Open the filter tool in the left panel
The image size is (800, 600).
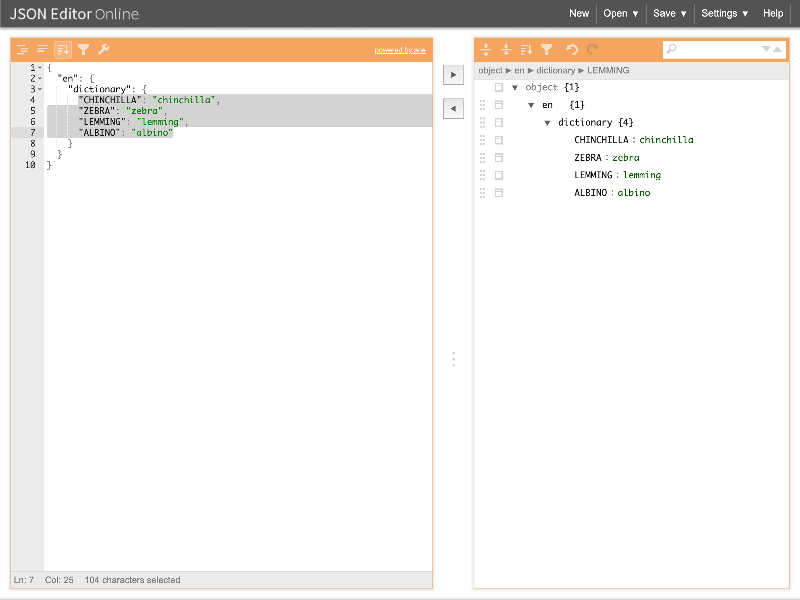84,49
